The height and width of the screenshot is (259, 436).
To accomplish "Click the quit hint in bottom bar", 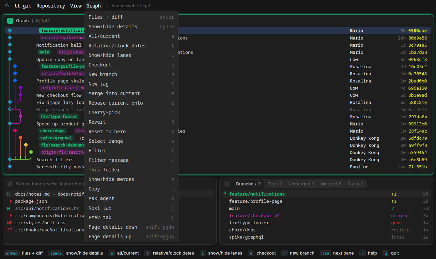I will [391, 253].
